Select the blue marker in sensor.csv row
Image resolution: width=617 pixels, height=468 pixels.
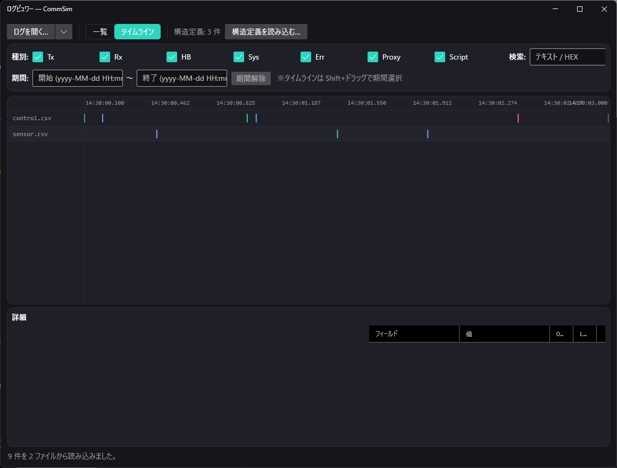tap(428, 134)
